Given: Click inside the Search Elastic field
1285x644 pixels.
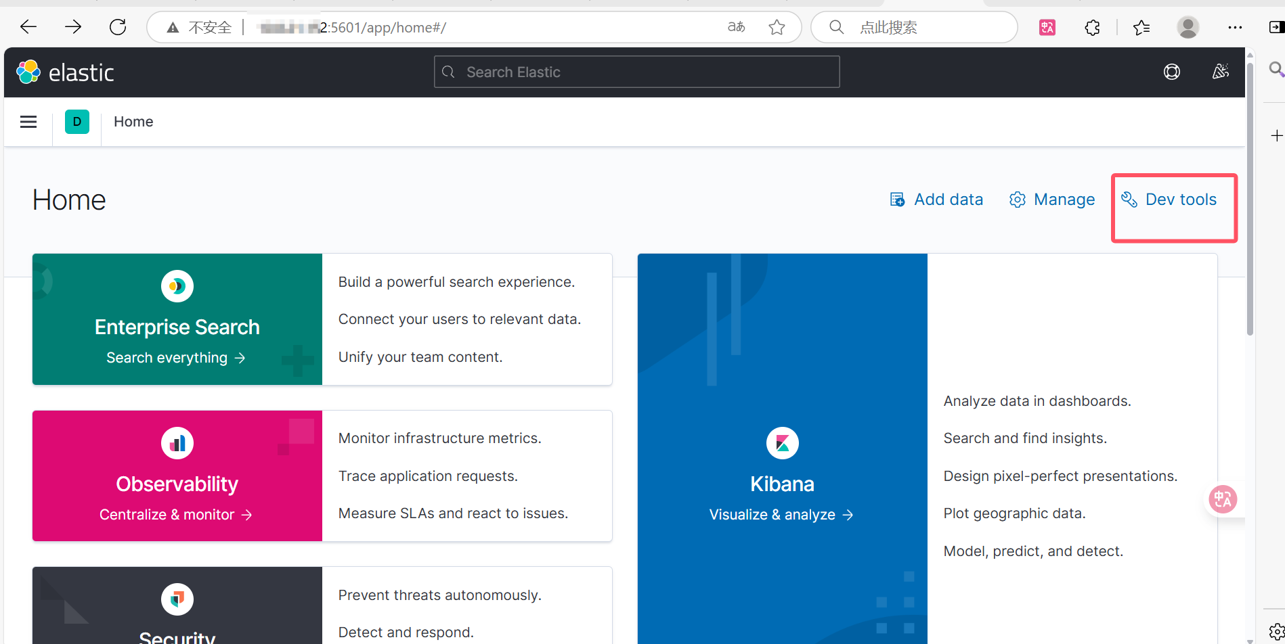Looking at the screenshot, I should [636, 72].
